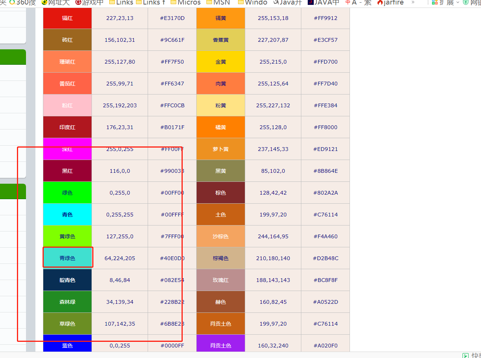Pick the 印度红 swatch
Viewport: 481px width, 358px height.
[67, 127]
